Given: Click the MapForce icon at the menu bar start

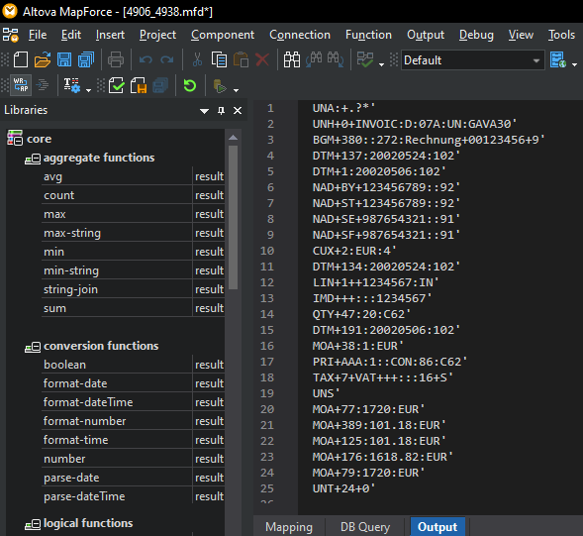Looking at the screenshot, I should pos(11,35).
